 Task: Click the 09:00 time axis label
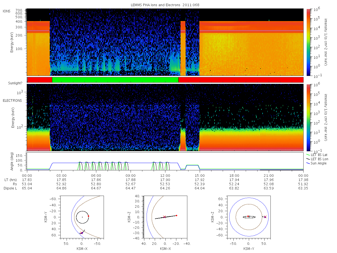point(131,175)
